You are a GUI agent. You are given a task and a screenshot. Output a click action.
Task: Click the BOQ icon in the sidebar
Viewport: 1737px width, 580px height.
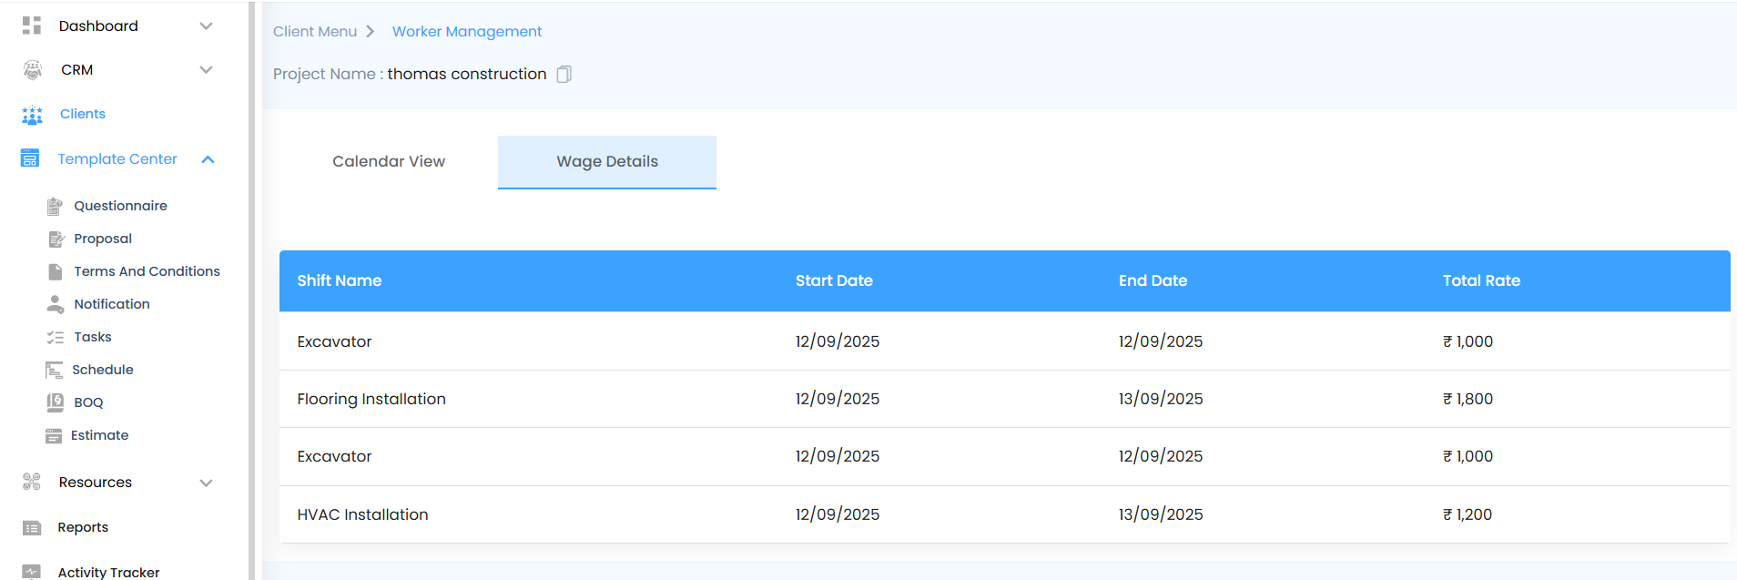coord(56,402)
